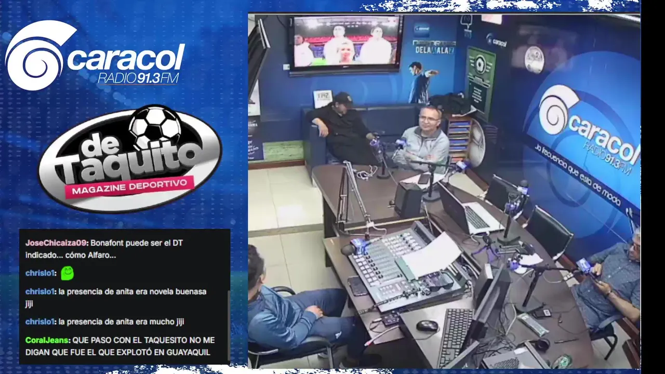Viewport: 665px width, 374px height.
Task: Select username JoseChicaiza09 in chat
Action: tap(56, 243)
